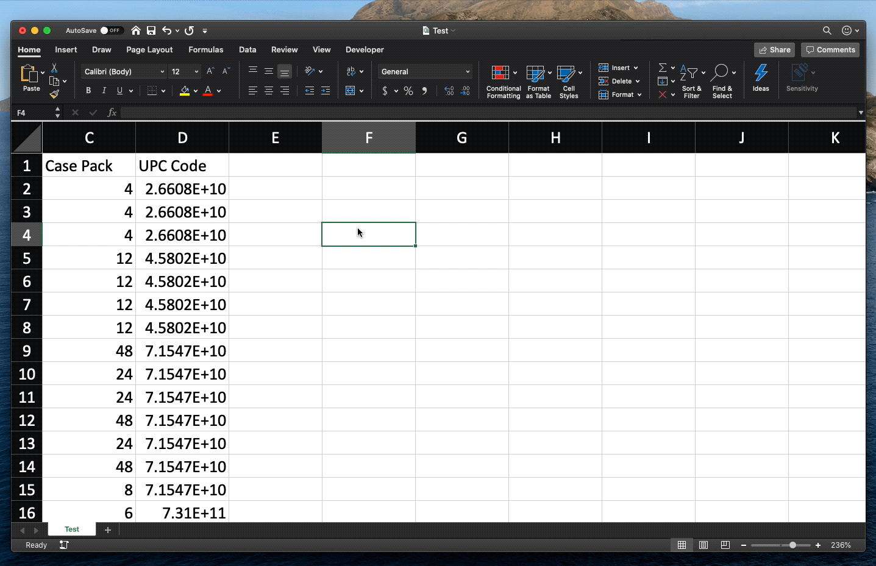Toggle Italic formatting

(x=104, y=91)
